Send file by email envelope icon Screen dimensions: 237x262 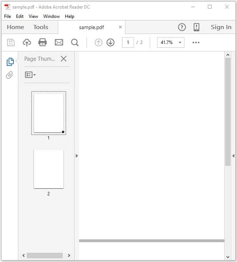click(x=59, y=43)
